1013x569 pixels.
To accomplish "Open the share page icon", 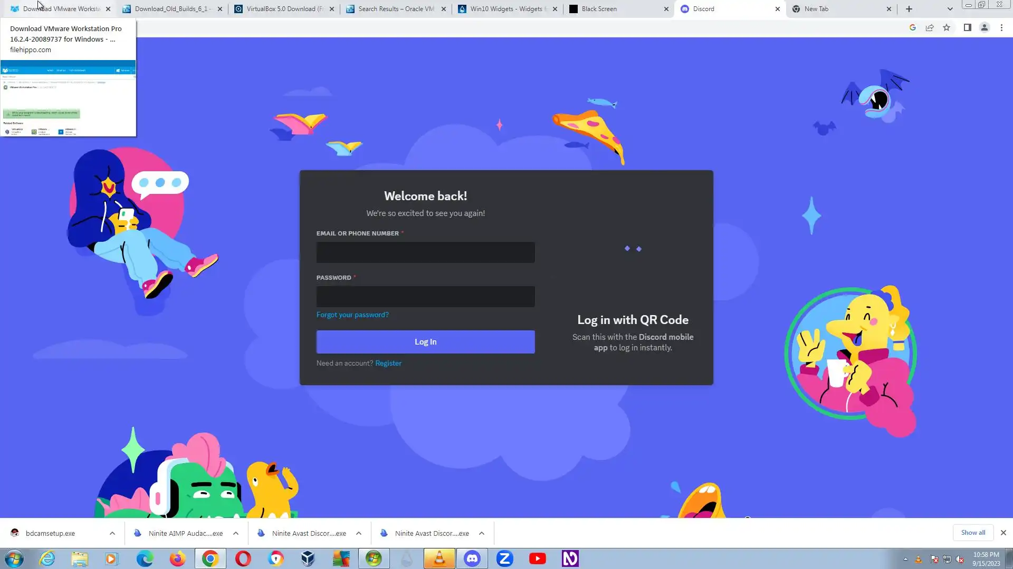I will (930, 28).
